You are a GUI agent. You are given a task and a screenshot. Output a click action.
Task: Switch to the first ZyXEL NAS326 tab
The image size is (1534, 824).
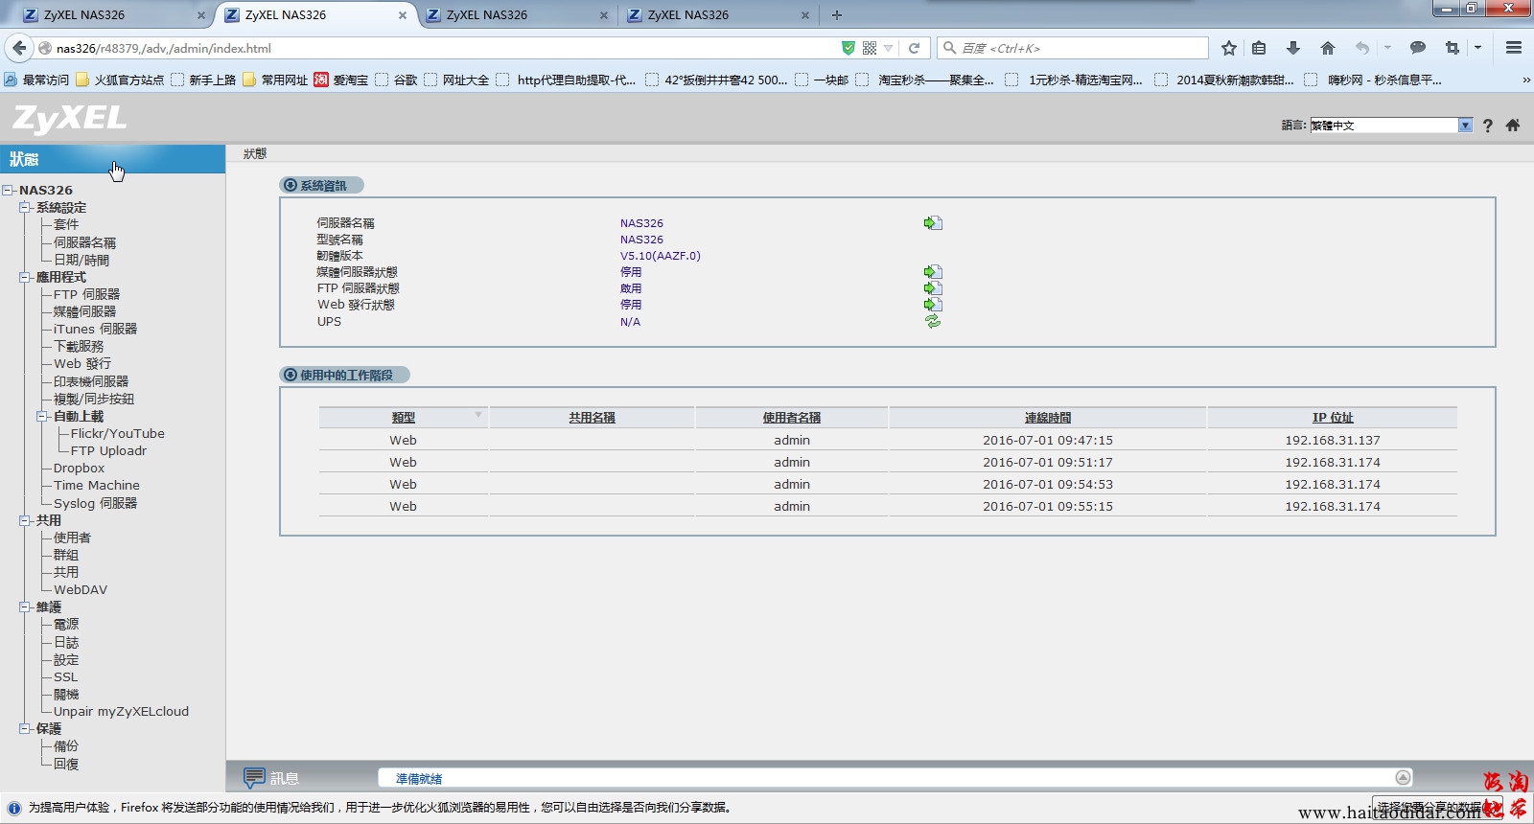point(110,14)
